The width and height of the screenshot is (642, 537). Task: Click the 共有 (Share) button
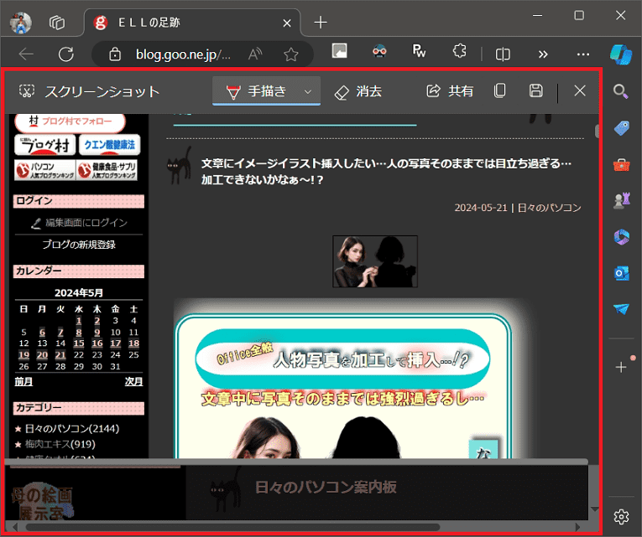450,91
